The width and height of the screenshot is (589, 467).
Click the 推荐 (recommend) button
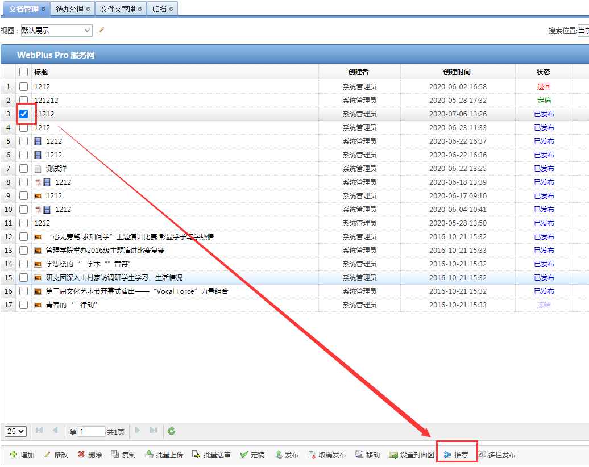click(x=457, y=455)
